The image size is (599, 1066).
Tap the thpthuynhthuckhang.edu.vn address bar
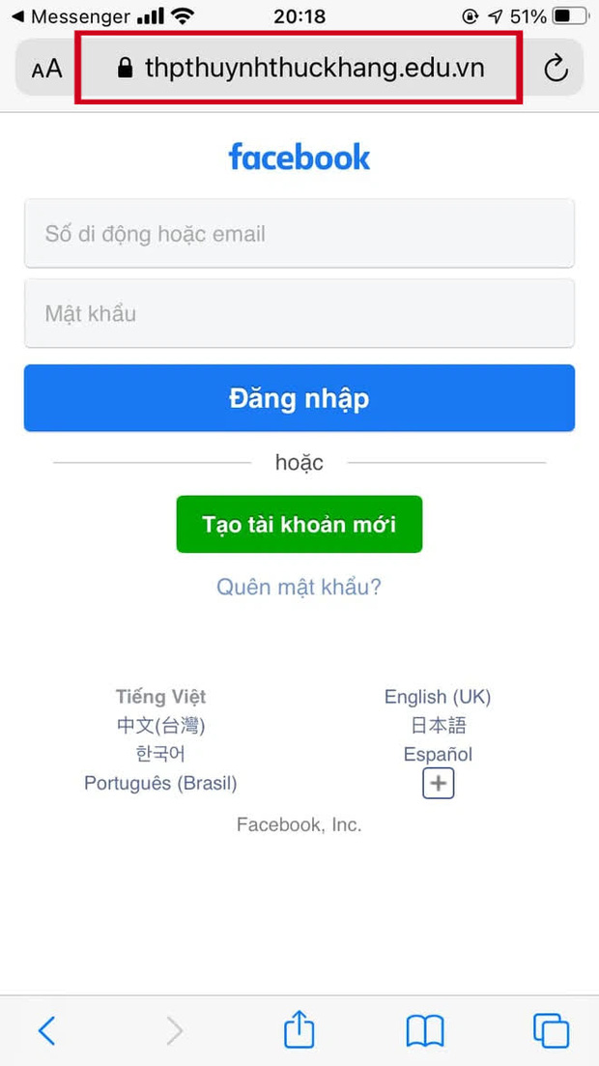point(314,68)
